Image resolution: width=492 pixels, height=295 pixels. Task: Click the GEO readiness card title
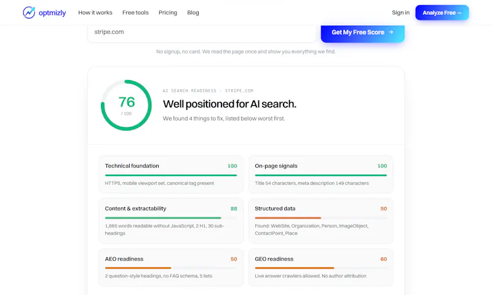tap(274, 259)
